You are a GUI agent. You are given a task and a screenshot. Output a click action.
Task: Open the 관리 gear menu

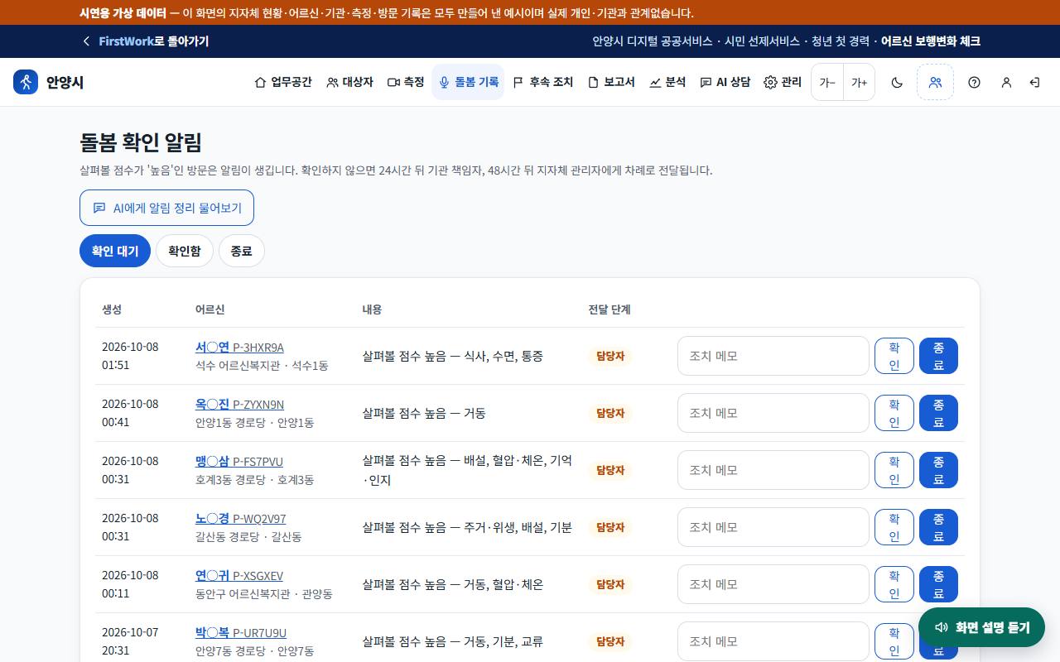(783, 82)
